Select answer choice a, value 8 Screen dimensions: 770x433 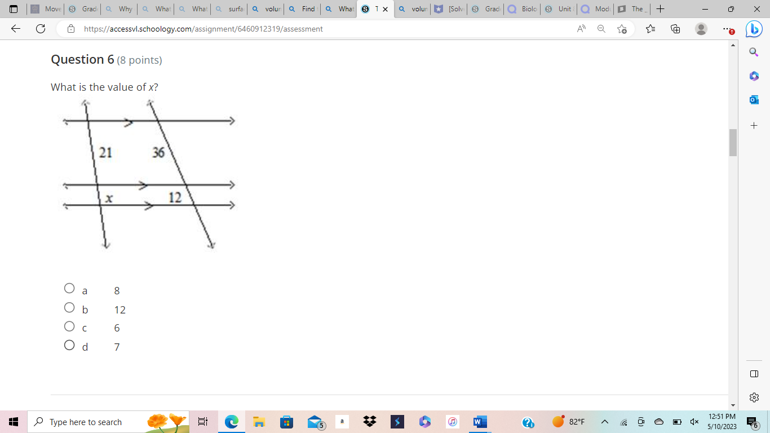(x=69, y=288)
